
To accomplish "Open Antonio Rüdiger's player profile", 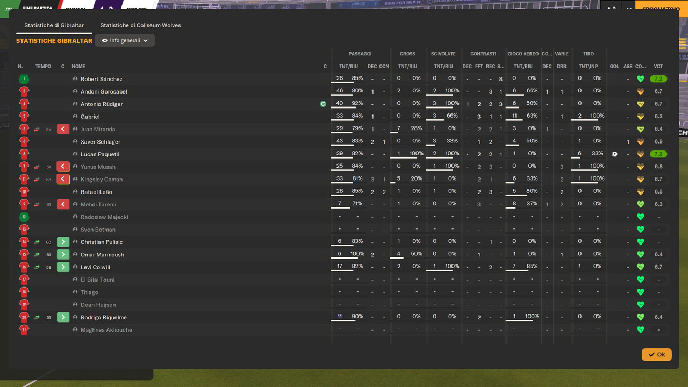I will [x=102, y=104].
